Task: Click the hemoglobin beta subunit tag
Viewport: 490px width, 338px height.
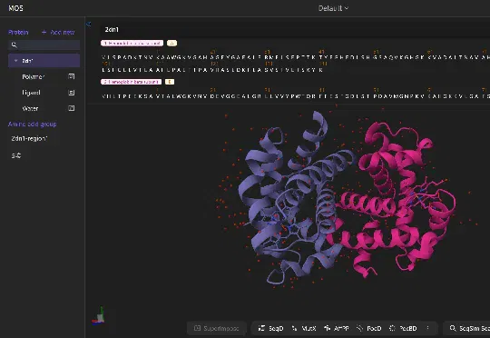Action: coord(131,82)
